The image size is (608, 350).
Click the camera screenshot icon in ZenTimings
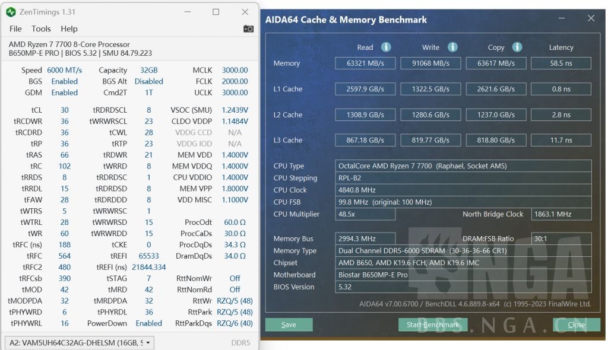coord(248,28)
